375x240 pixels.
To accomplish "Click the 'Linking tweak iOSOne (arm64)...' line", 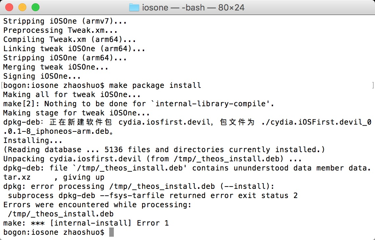I will [74, 49].
